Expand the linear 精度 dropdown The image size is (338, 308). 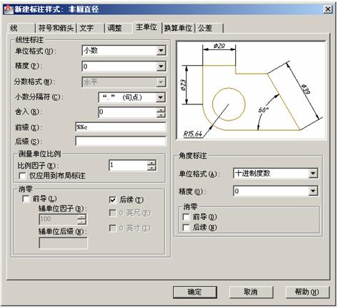click(x=124, y=66)
